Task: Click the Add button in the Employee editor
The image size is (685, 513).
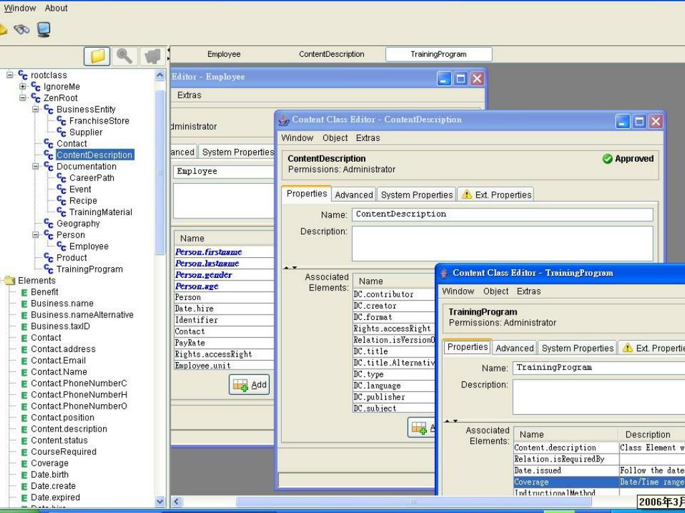Action: (250, 385)
